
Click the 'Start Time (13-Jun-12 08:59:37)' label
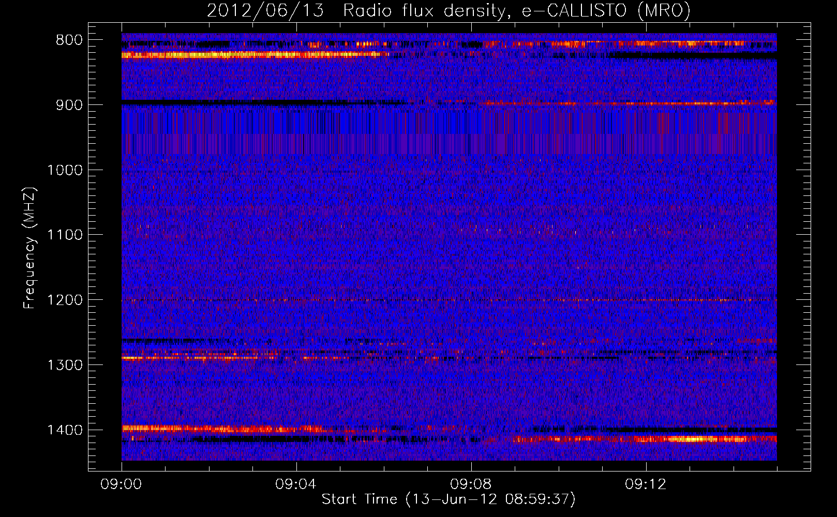coord(449,499)
